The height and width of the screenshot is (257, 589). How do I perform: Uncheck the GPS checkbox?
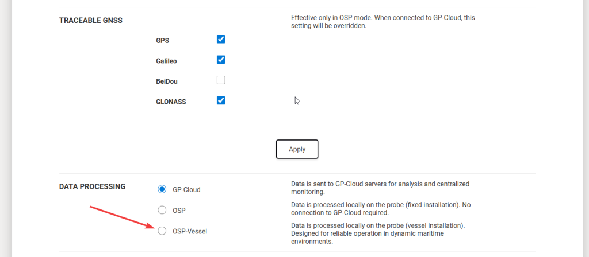221,40
